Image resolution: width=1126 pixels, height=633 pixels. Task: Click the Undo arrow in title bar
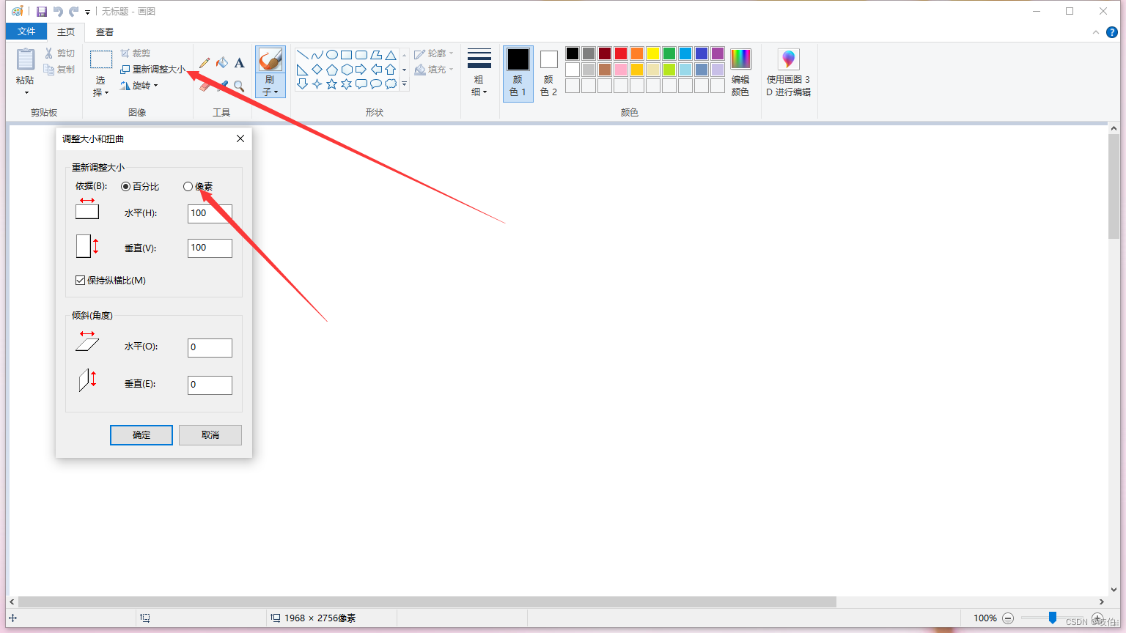pos(58,12)
